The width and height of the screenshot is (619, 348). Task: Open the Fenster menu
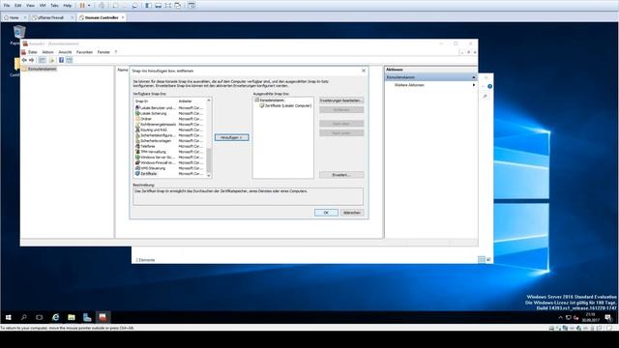pyautogui.click(x=103, y=52)
